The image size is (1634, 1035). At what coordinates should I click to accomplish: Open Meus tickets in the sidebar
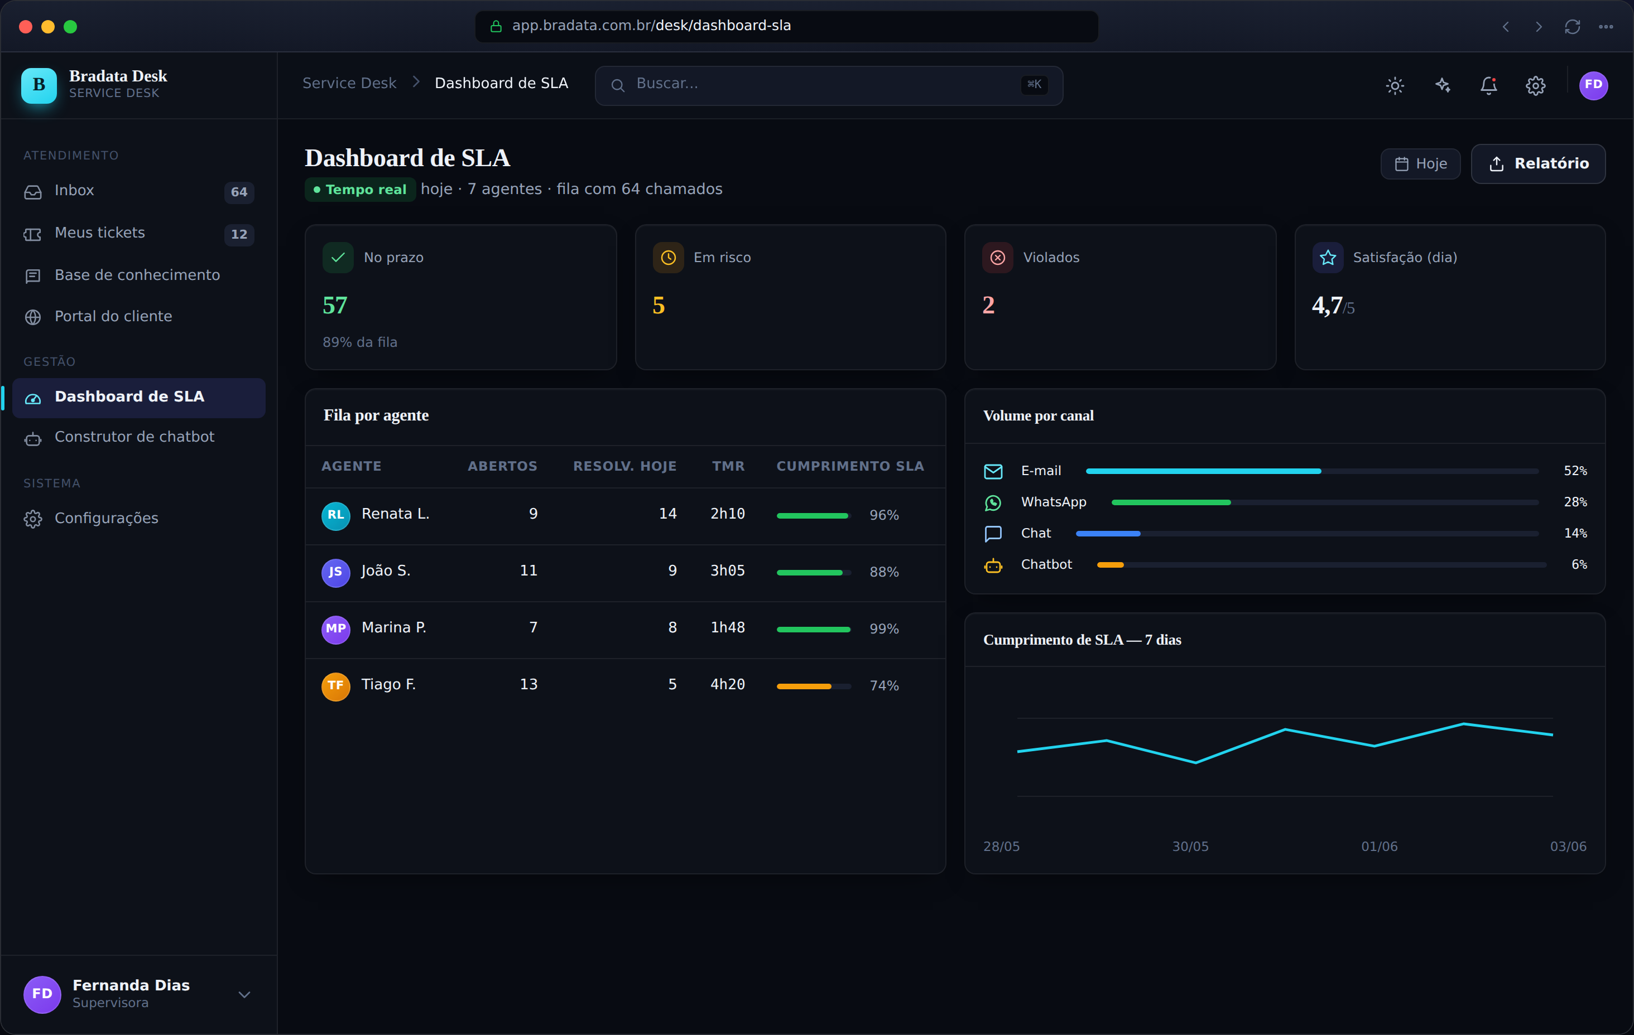click(138, 234)
